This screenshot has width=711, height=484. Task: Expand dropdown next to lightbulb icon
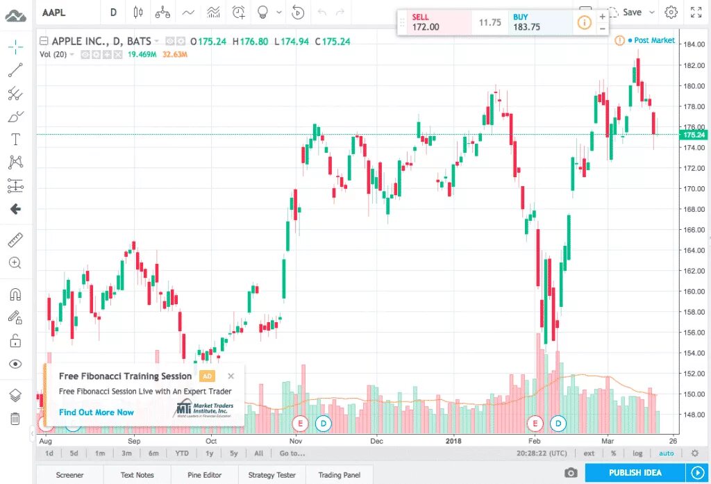(279, 12)
